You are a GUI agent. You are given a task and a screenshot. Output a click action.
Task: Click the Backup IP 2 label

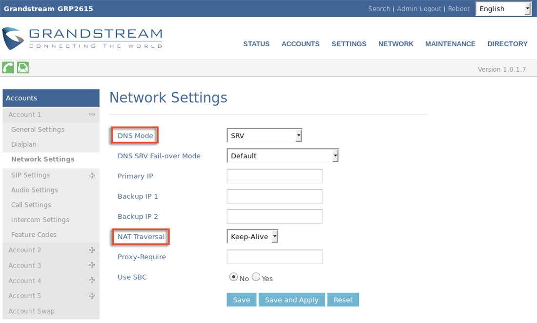138,216
